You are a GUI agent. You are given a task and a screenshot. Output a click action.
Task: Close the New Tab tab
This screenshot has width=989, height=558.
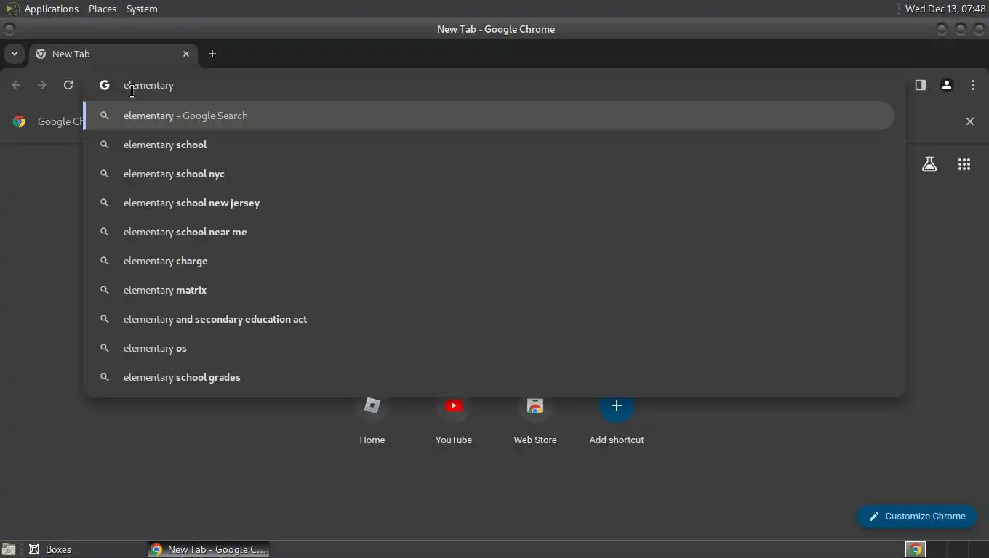tap(186, 54)
